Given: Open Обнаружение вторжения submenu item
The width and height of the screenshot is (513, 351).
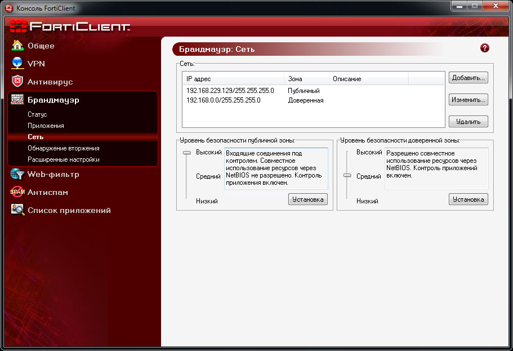Looking at the screenshot, I should (64, 148).
